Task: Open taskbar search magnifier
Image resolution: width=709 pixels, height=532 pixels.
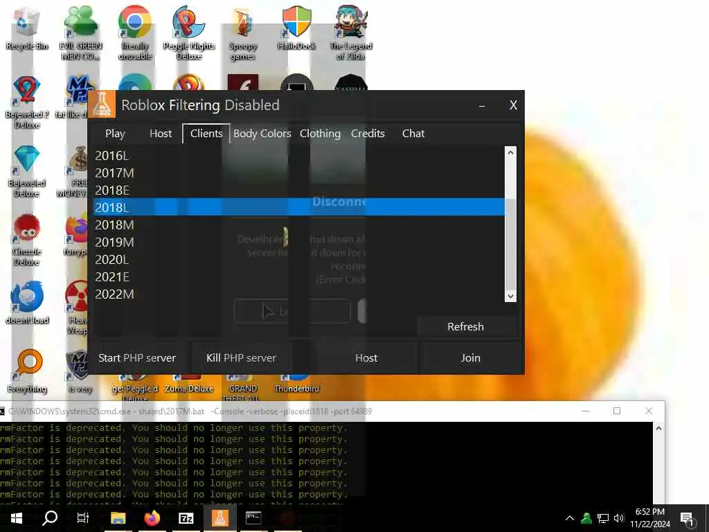Action: point(50,518)
